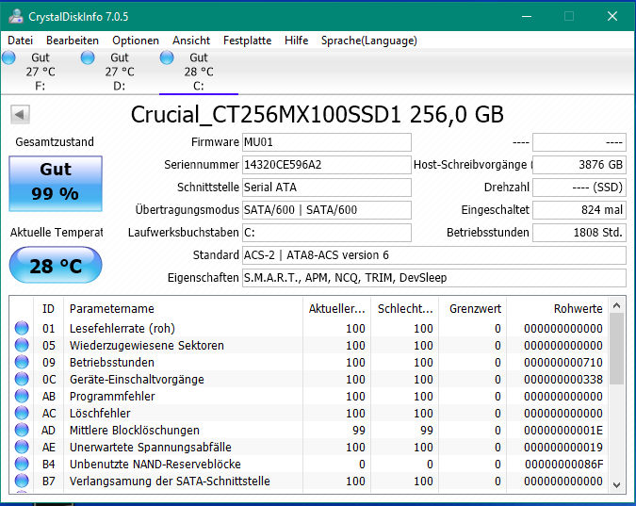636x506 pixels.
Task: Open the Sprache(Language) menu
Action: tap(369, 41)
